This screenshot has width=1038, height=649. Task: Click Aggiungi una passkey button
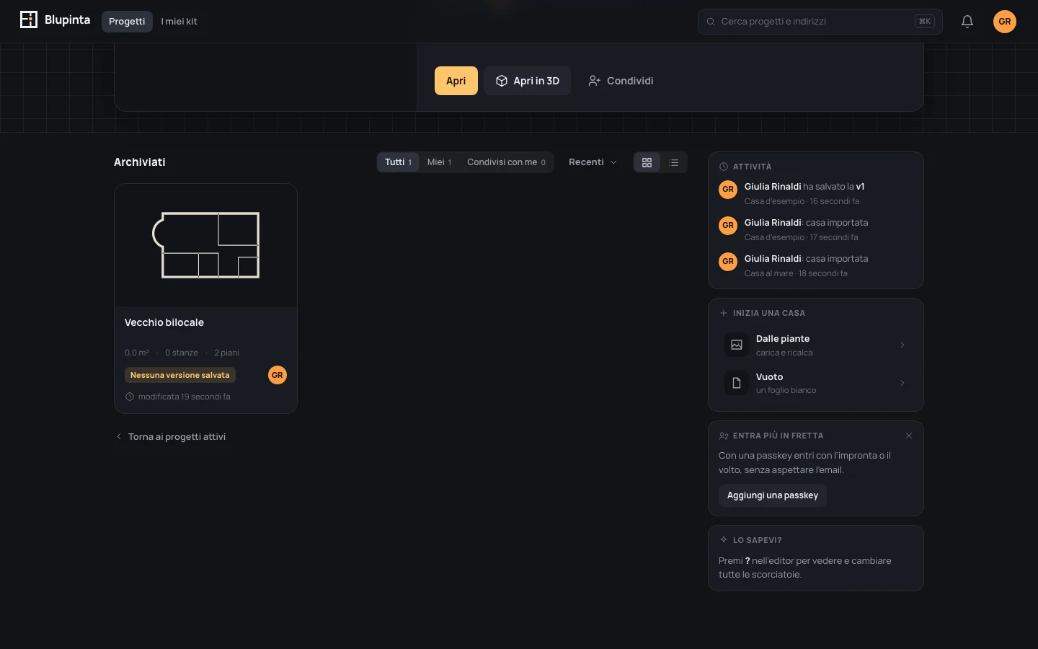pyautogui.click(x=773, y=495)
